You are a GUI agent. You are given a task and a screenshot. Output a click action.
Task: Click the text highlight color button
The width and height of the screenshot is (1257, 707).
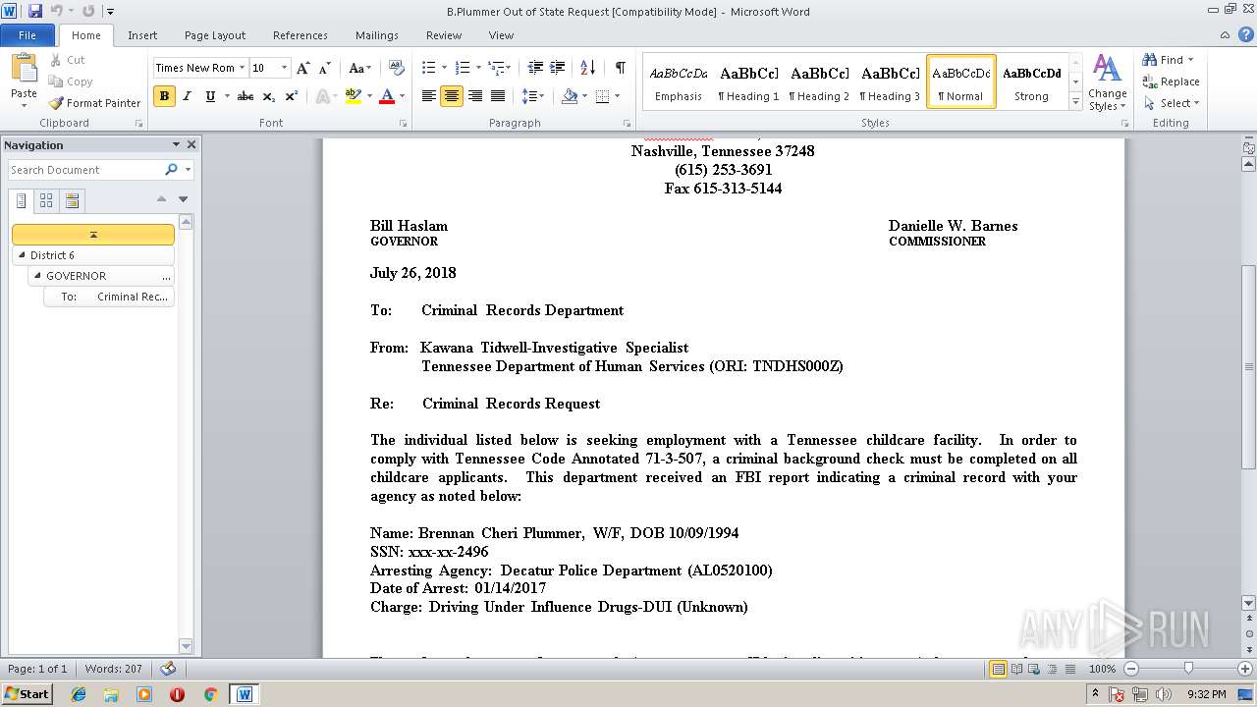(353, 96)
